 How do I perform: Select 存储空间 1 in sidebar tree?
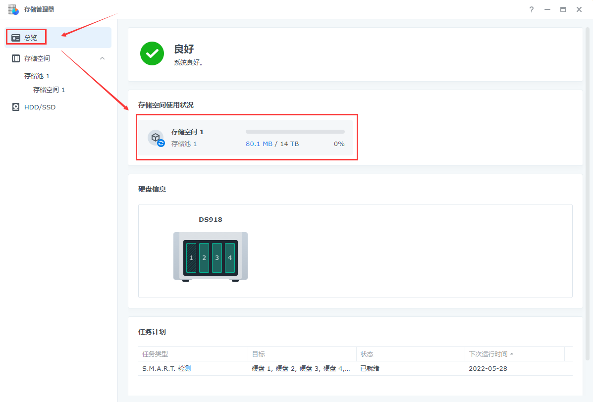coord(49,90)
